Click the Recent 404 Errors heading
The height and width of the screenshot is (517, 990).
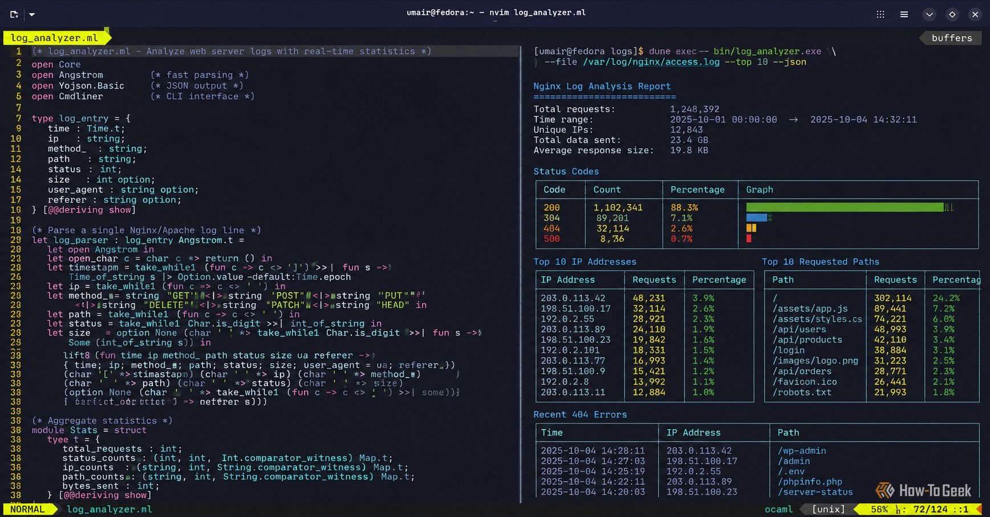click(580, 414)
